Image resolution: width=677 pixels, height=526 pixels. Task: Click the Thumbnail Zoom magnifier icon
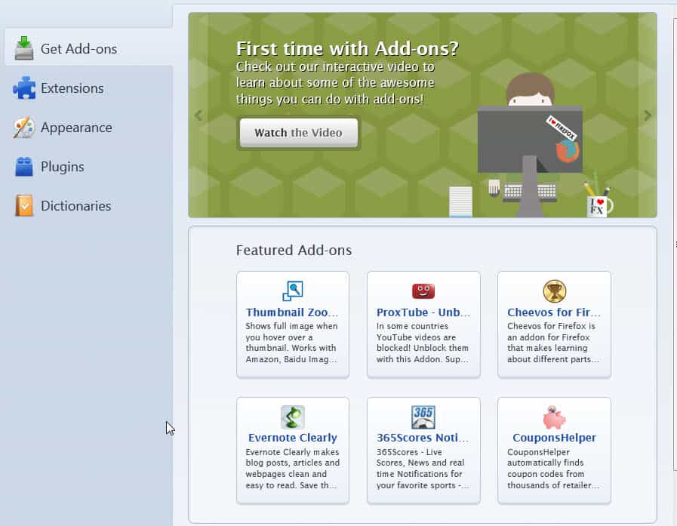292,291
